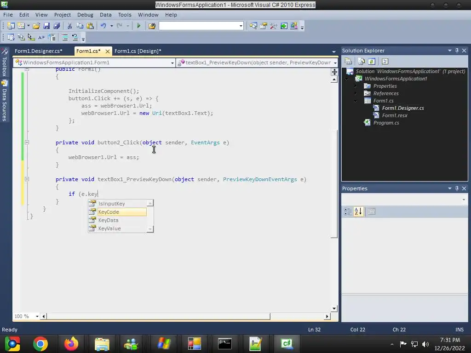The height and width of the screenshot is (353, 471).
Task: Switch Properties panel to Categorized view
Action: point(348,211)
